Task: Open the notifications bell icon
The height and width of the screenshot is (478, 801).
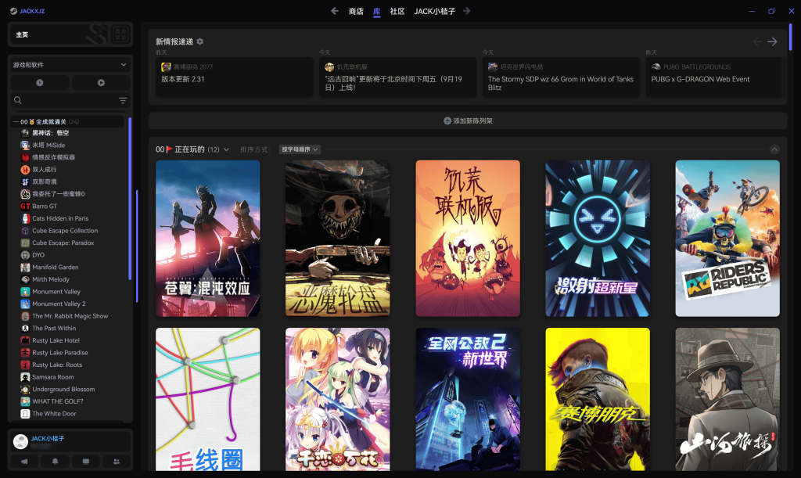Action: [x=56, y=462]
